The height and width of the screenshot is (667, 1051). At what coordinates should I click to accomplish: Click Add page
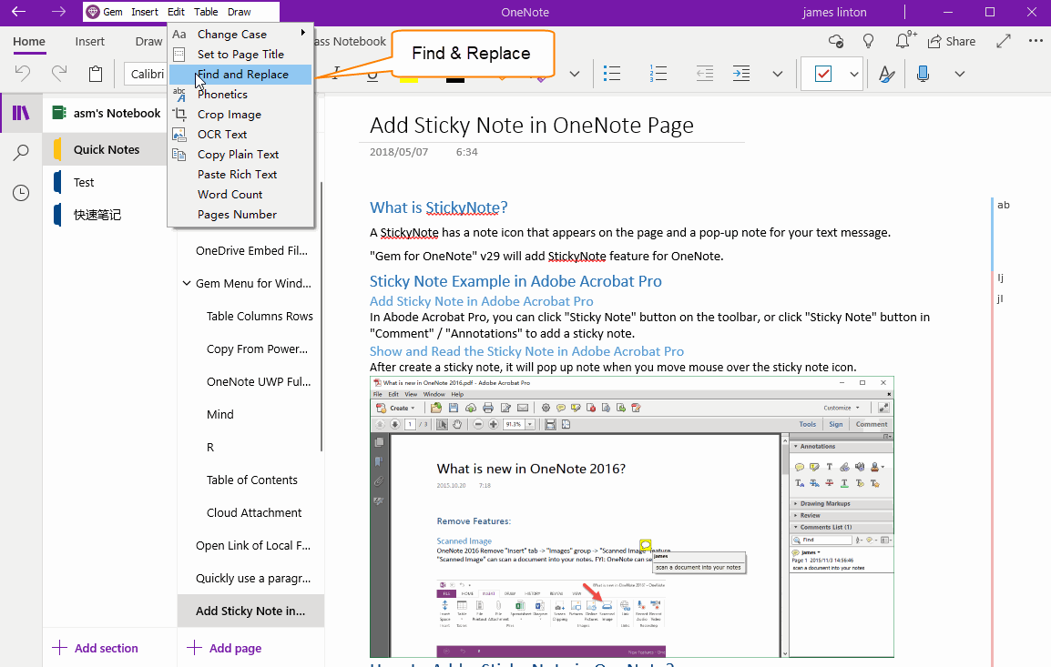coord(224,648)
